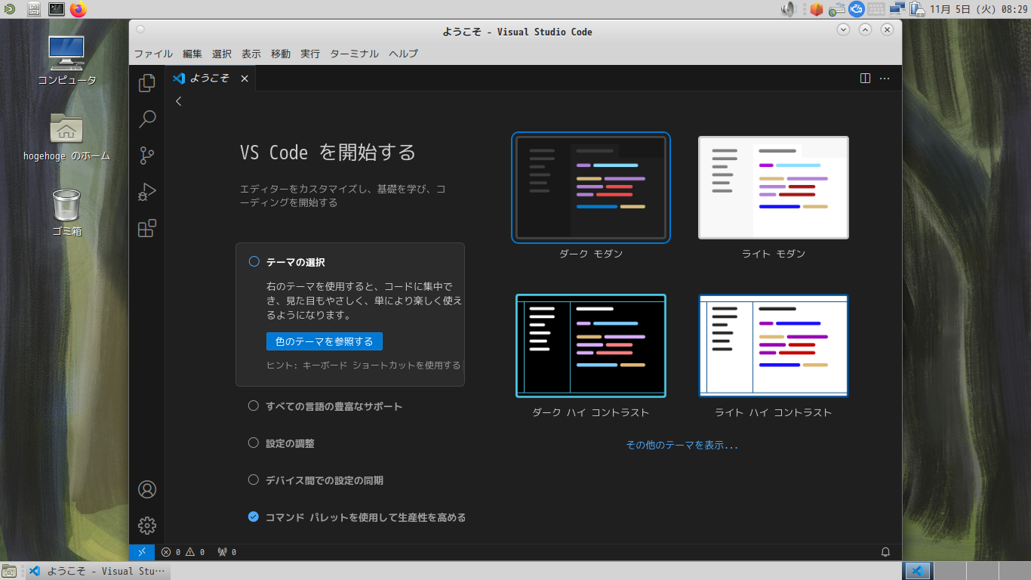Open the editor More Actions ellipsis
Viewport: 1031px width, 580px height.
[x=885, y=78]
